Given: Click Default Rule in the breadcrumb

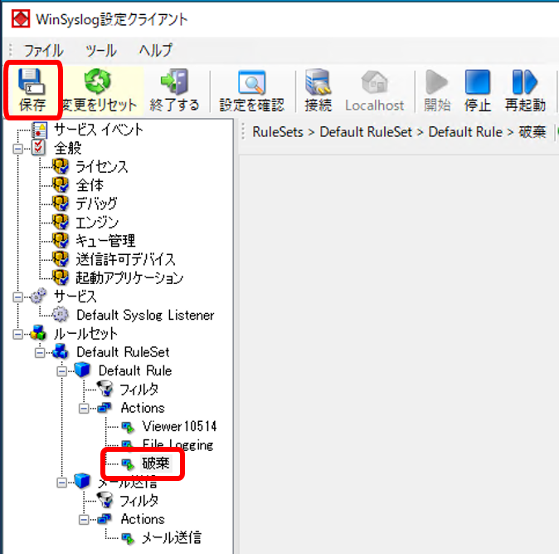Looking at the screenshot, I should 465,132.
